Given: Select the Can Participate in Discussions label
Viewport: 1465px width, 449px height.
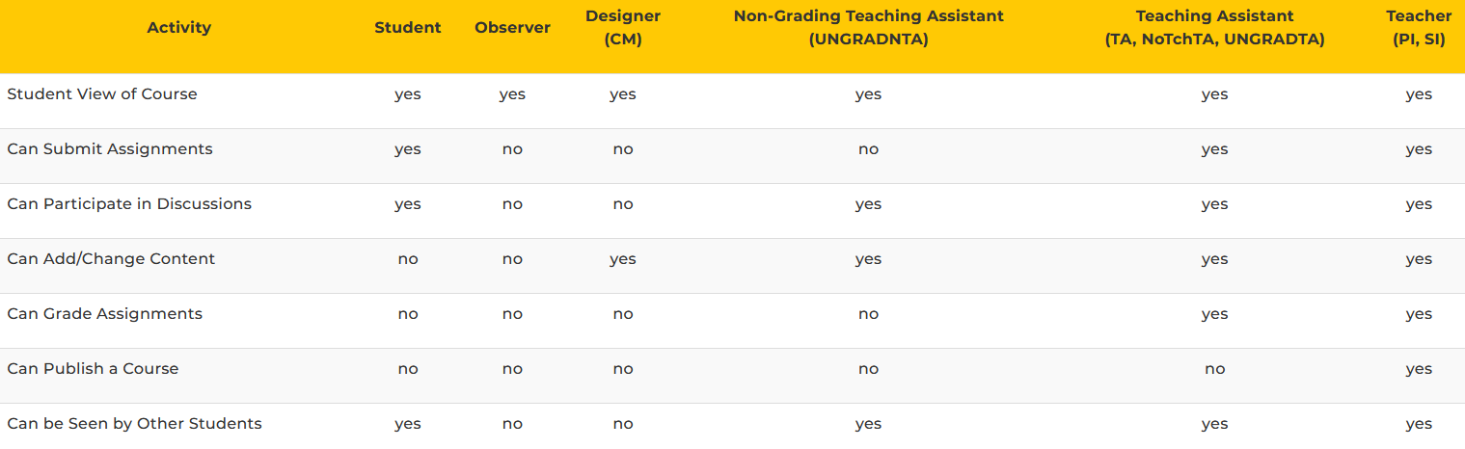Looking at the screenshot, I should 129,204.
